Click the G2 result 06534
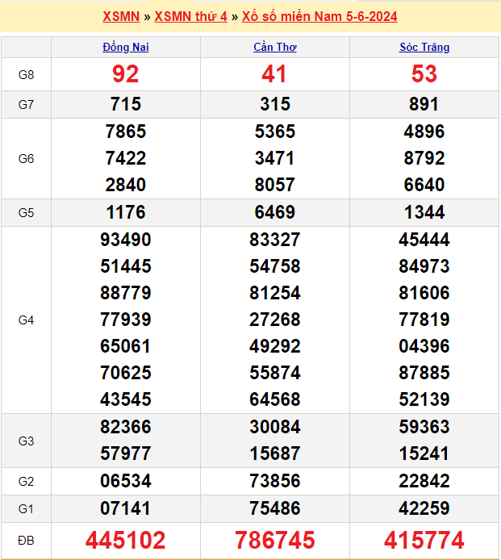501x560 pixels. click(126, 481)
